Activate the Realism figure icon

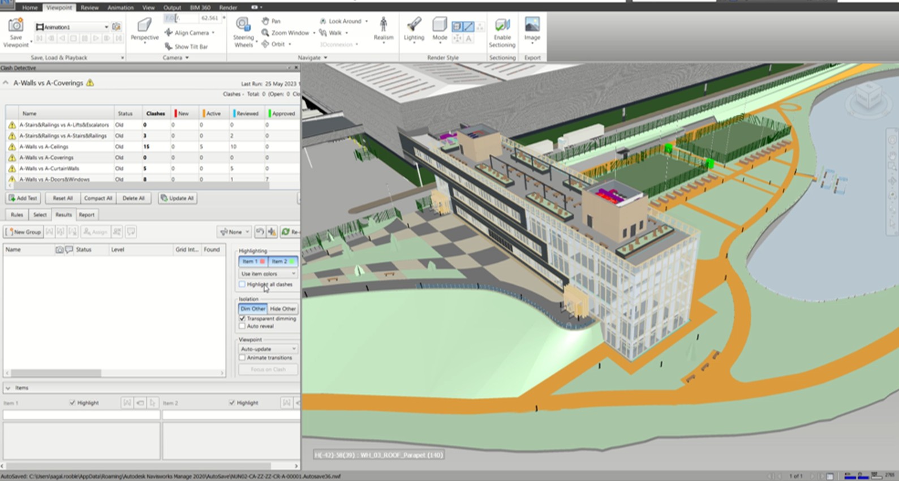click(x=383, y=25)
